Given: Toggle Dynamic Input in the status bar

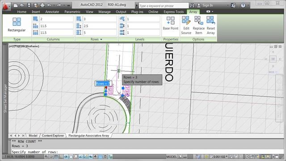Looking at the screenshot, I should pyautogui.click(x=90, y=157).
